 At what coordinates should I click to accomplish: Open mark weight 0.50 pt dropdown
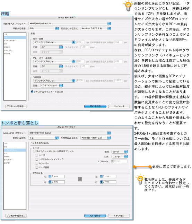point(120,156)
